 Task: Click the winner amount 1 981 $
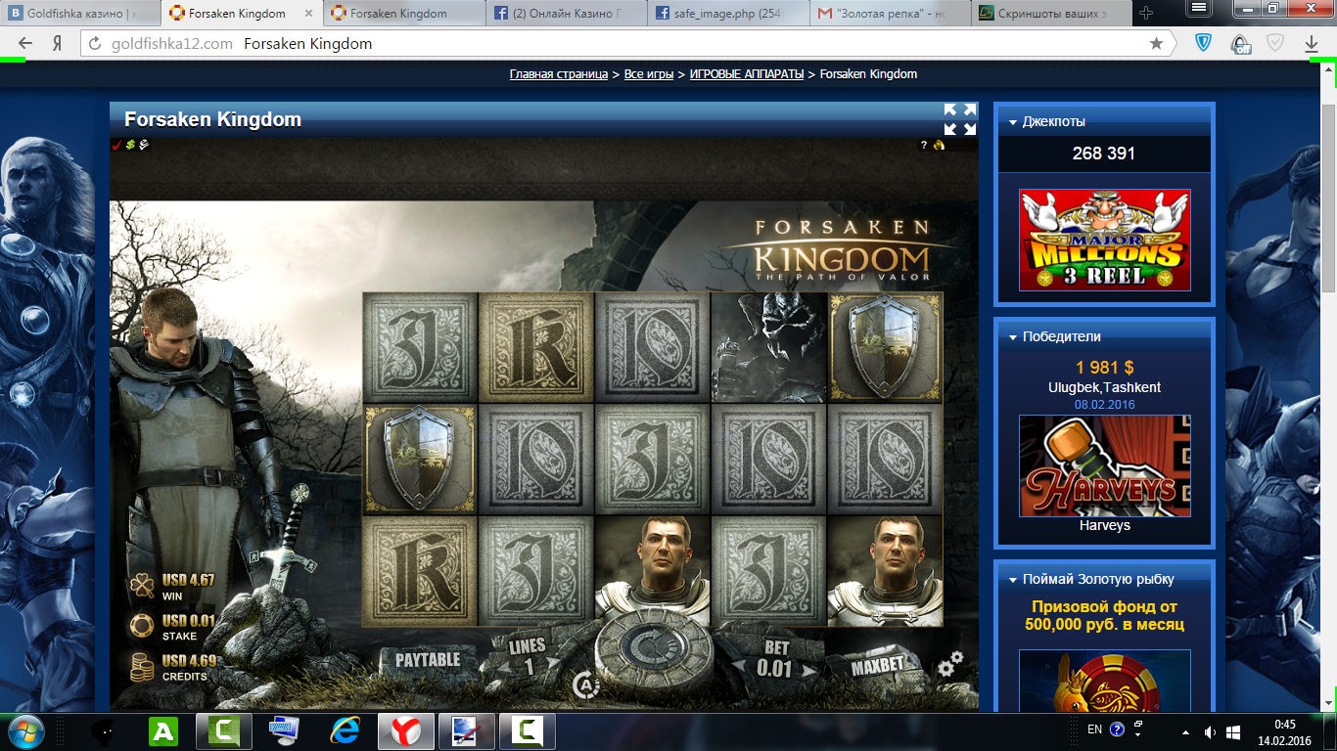point(1104,368)
